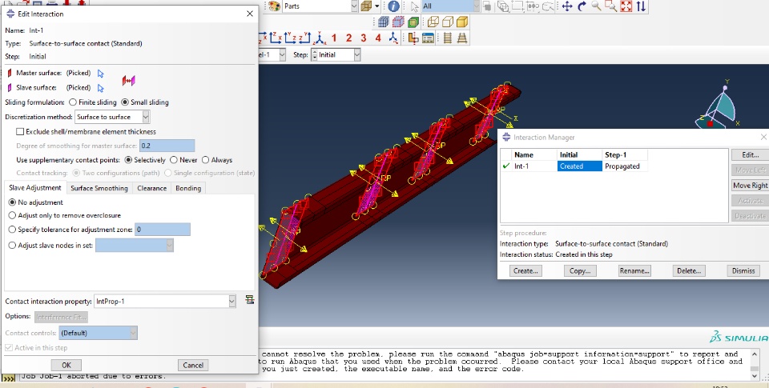Screen dimensions: 769x388
Task: Choose Adjust only to remove overclosure
Action: [x=12, y=215]
